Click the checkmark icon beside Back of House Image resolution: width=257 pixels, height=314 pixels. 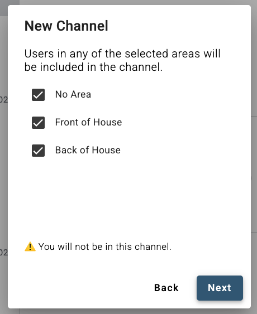coord(38,151)
